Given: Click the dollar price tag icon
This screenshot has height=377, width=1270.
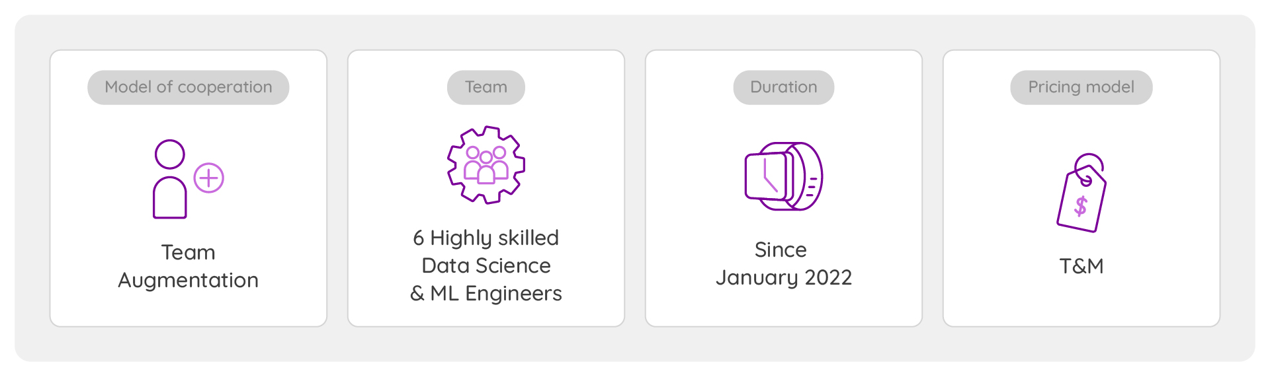Looking at the screenshot, I should (x=1082, y=193).
